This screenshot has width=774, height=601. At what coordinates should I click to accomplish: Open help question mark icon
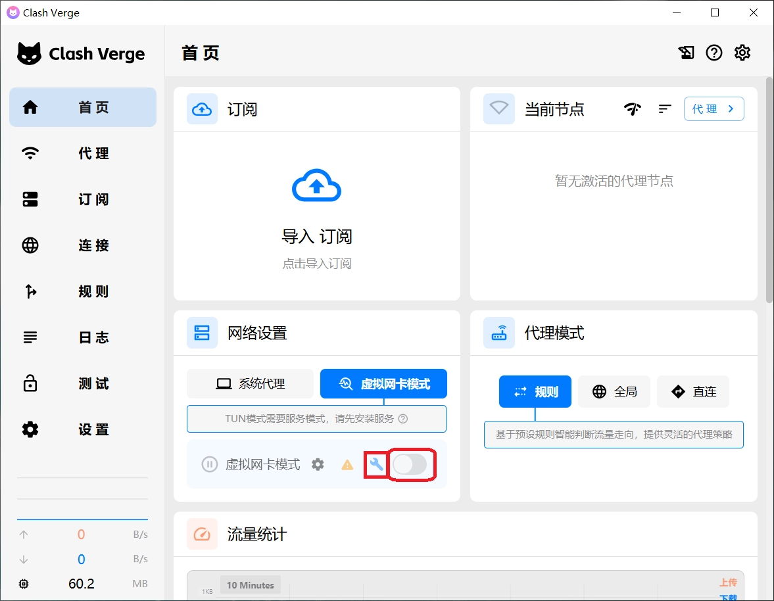(714, 53)
